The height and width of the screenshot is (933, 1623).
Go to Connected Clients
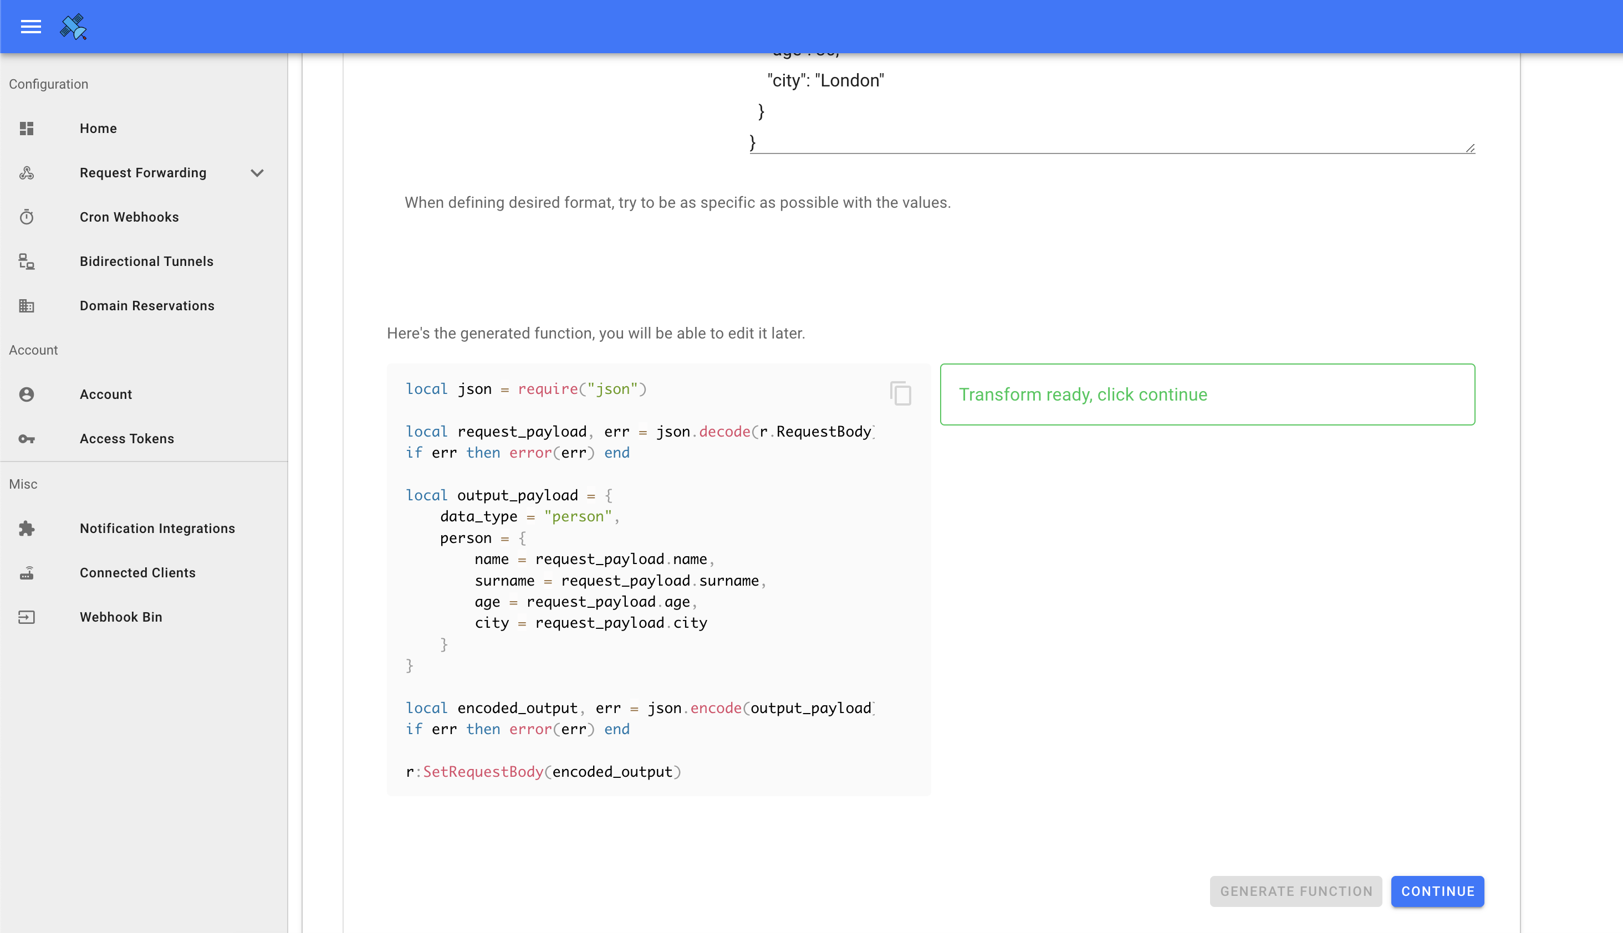click(x=137, y=572)
